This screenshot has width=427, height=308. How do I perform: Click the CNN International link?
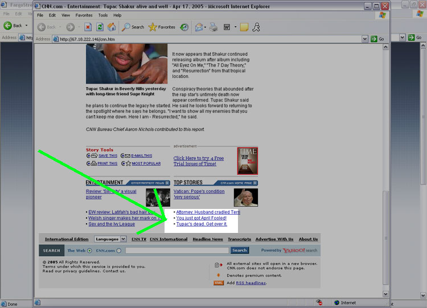169,239
